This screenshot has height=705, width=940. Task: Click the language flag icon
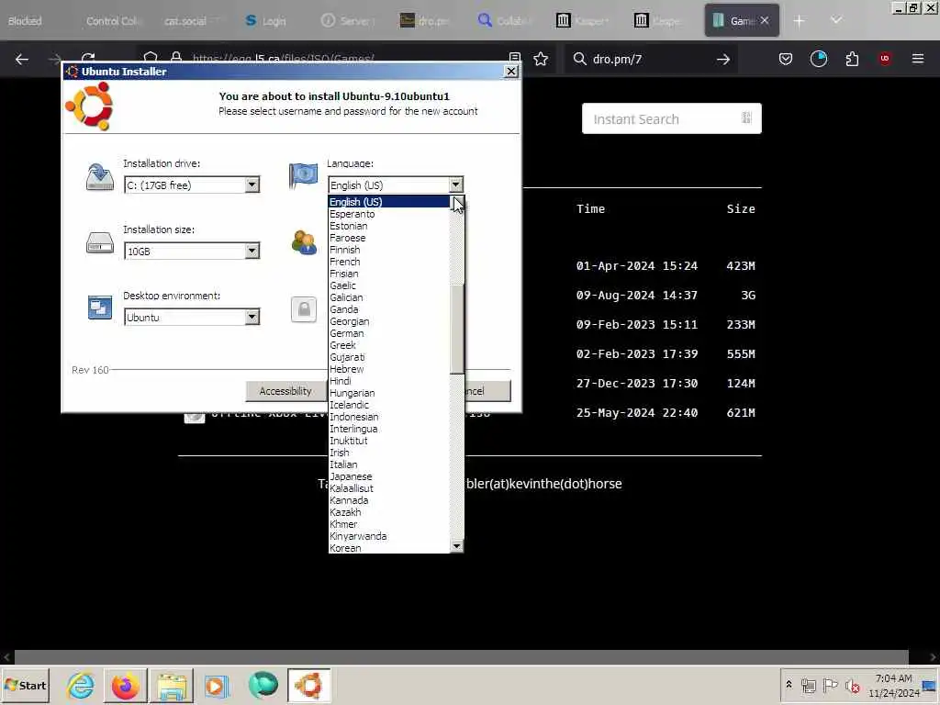point(303,175)
